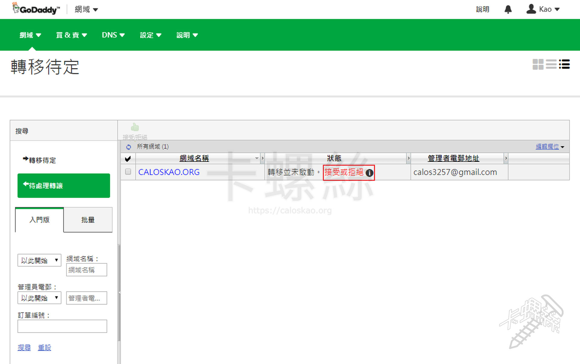This screenshot has height=364, width=580.
Task: Open the 以此開始 dropdown for admin email
Action: point(39,298)
